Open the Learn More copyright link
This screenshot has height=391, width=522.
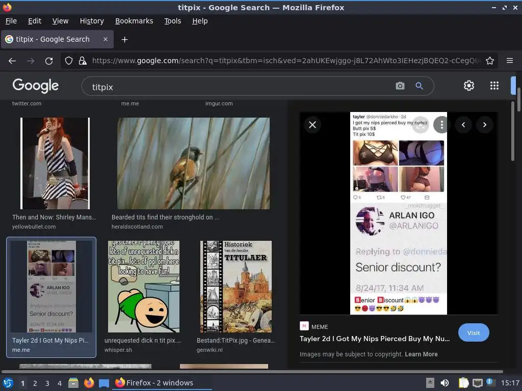[x=421, y=354]
